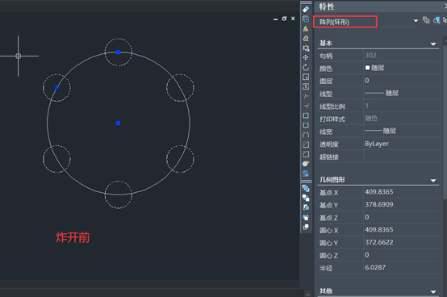This screenshot has height=297, width=447.
Task: Click the 透明度 ByLayer field
Action: point(401,144)
